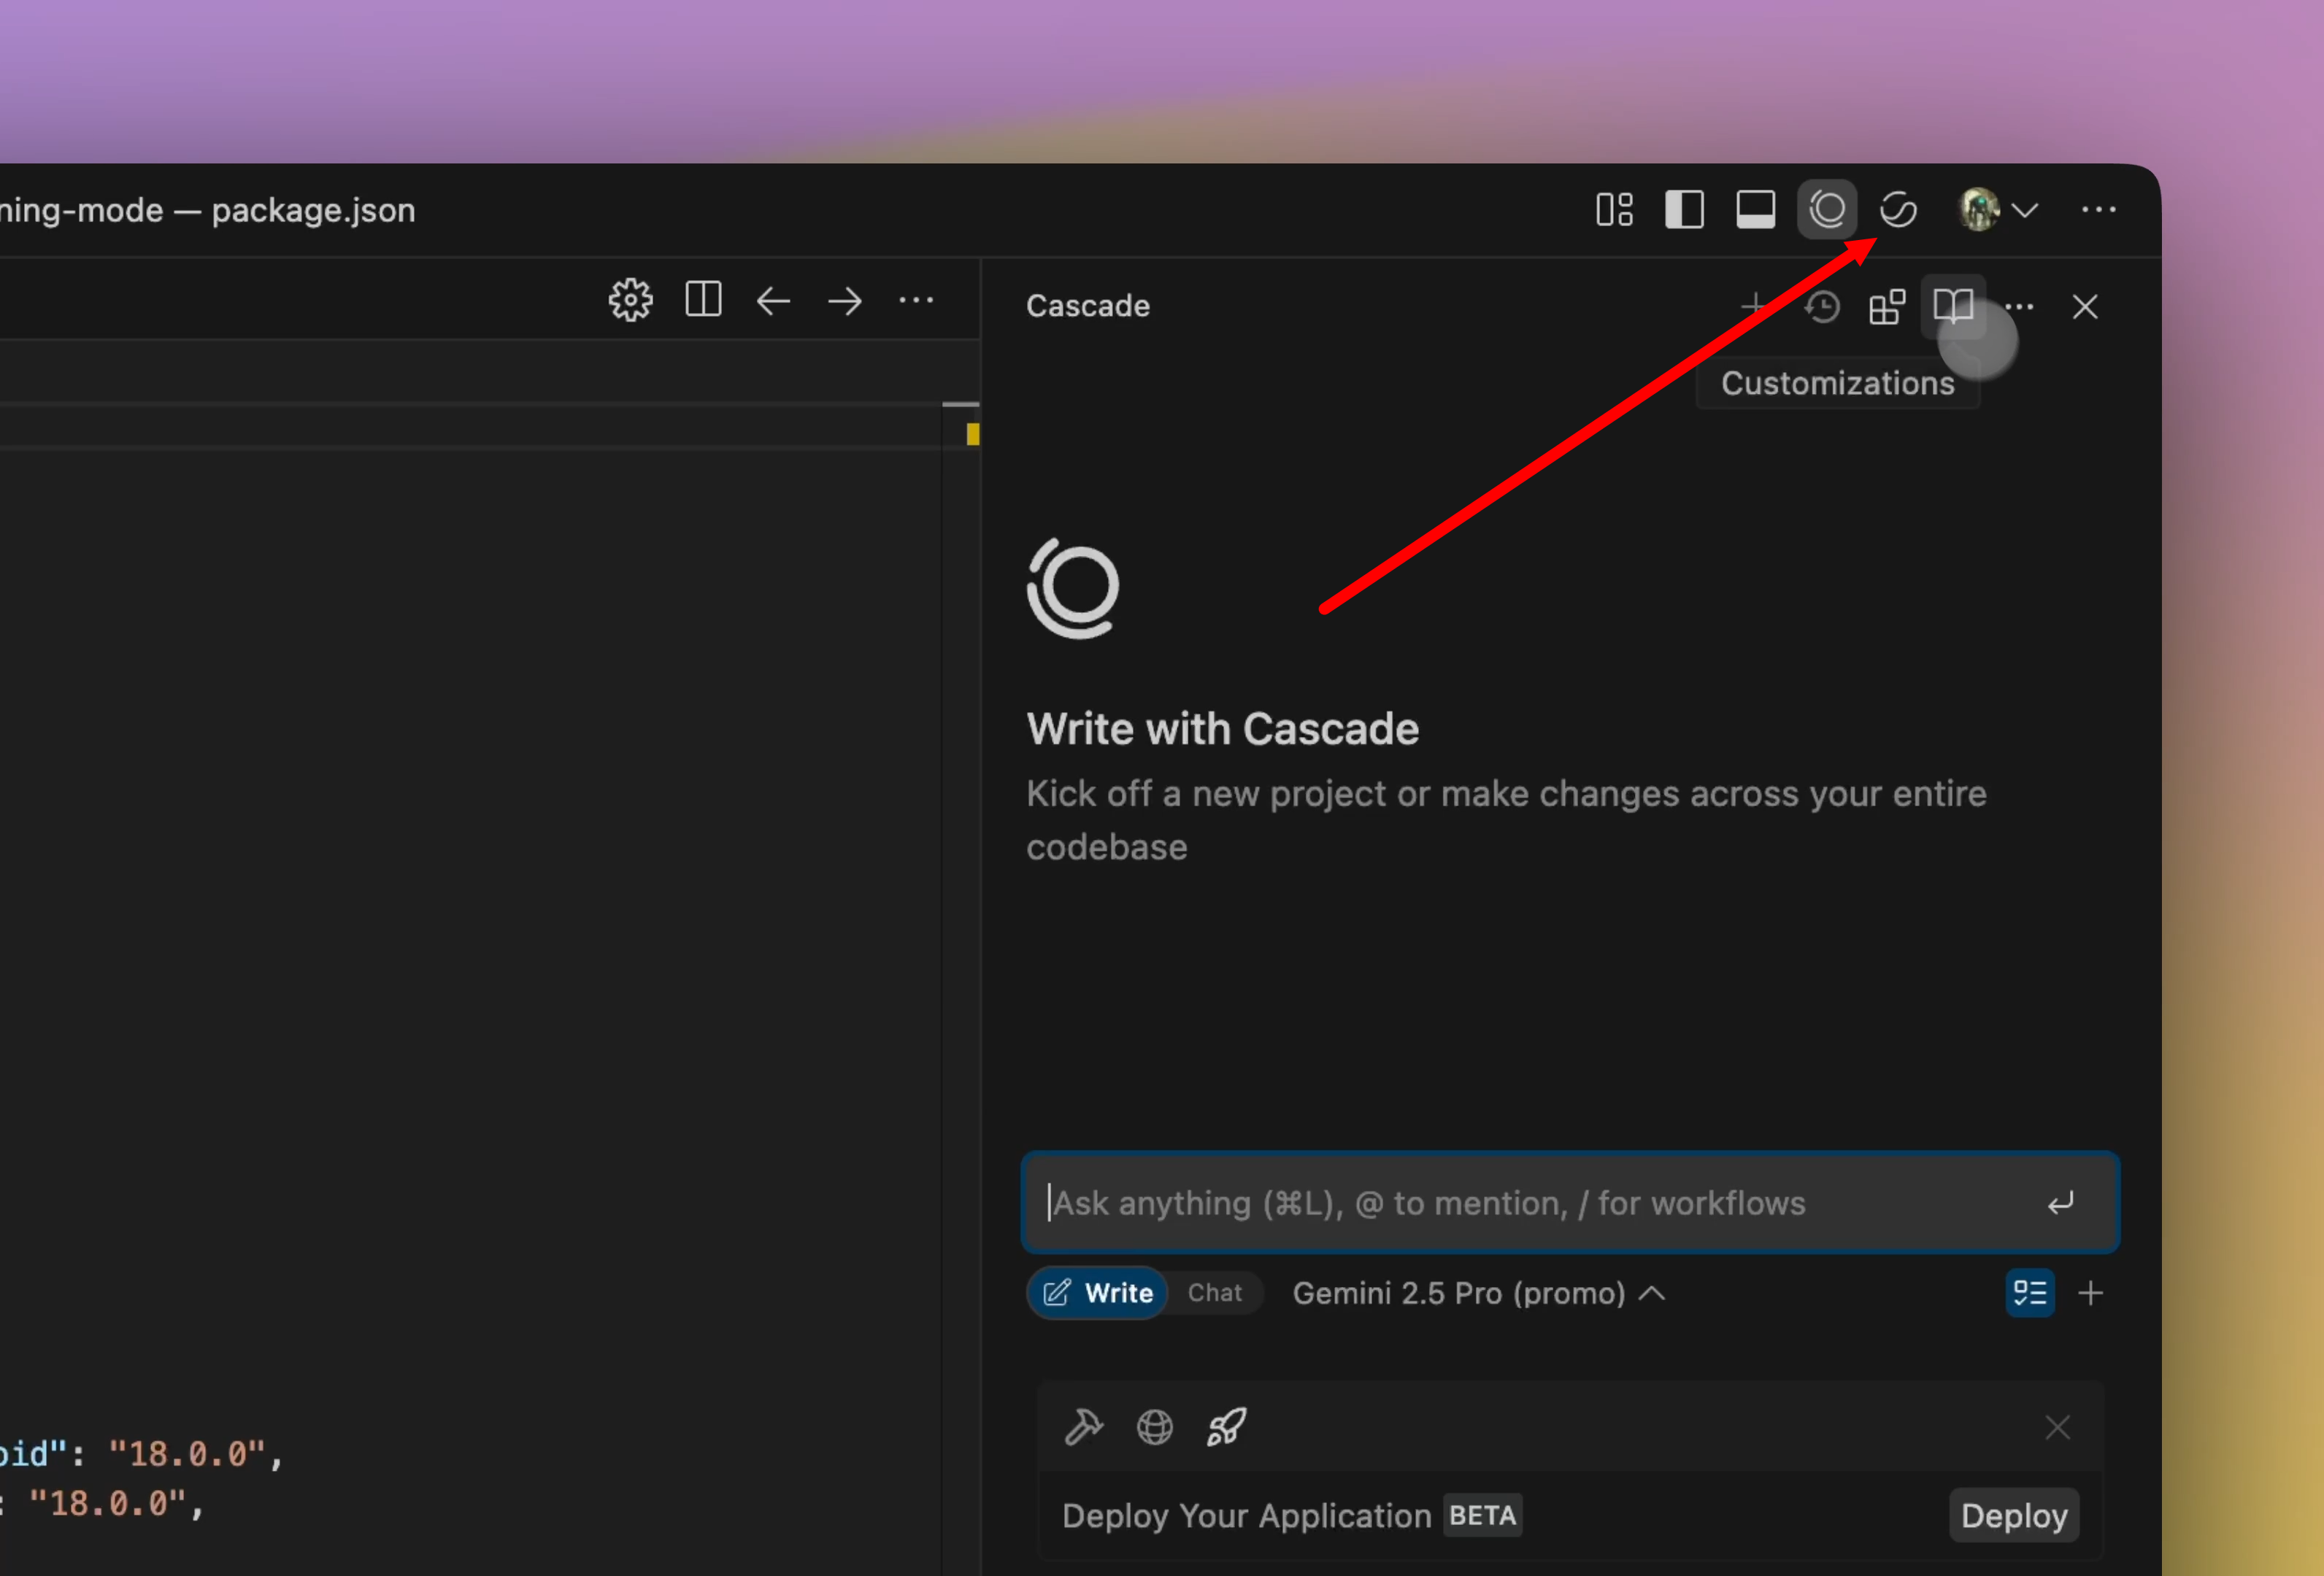Open the title bar more actions ellipsis
The image size is (2324, 1576).
pos(2098,210)
